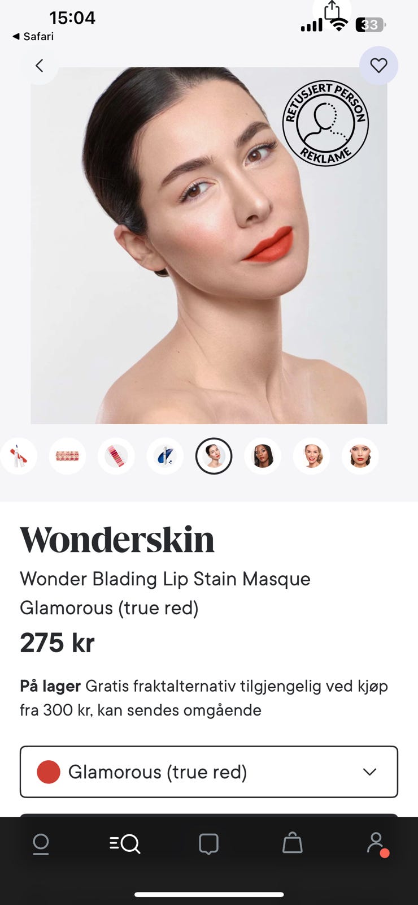This screenshot has height=905, width=418.
Task: Tap the Retusjert Person Reklame badge
Action: tap(325, 123)
